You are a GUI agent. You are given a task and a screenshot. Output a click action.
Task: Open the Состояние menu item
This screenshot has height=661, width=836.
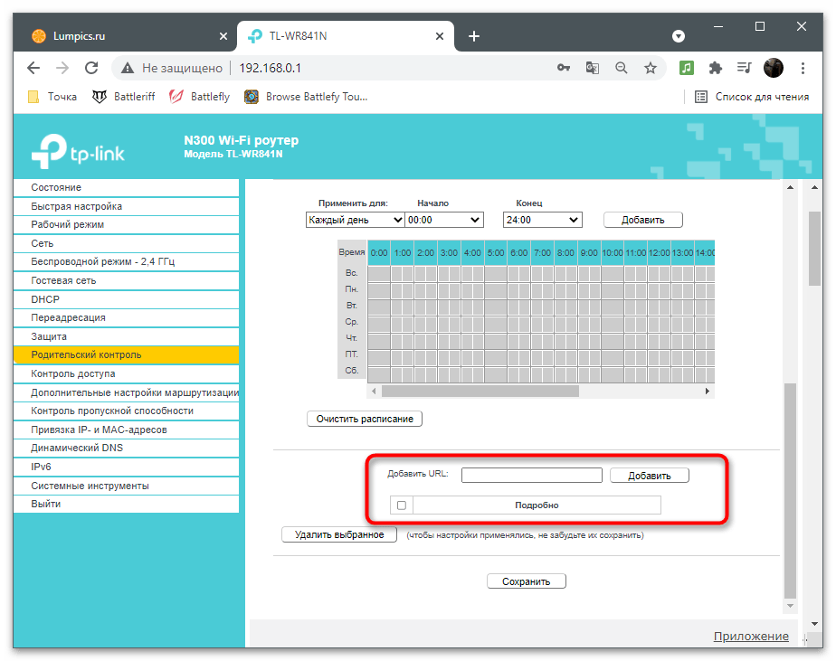pyautogui.click(x=126, y=187)
